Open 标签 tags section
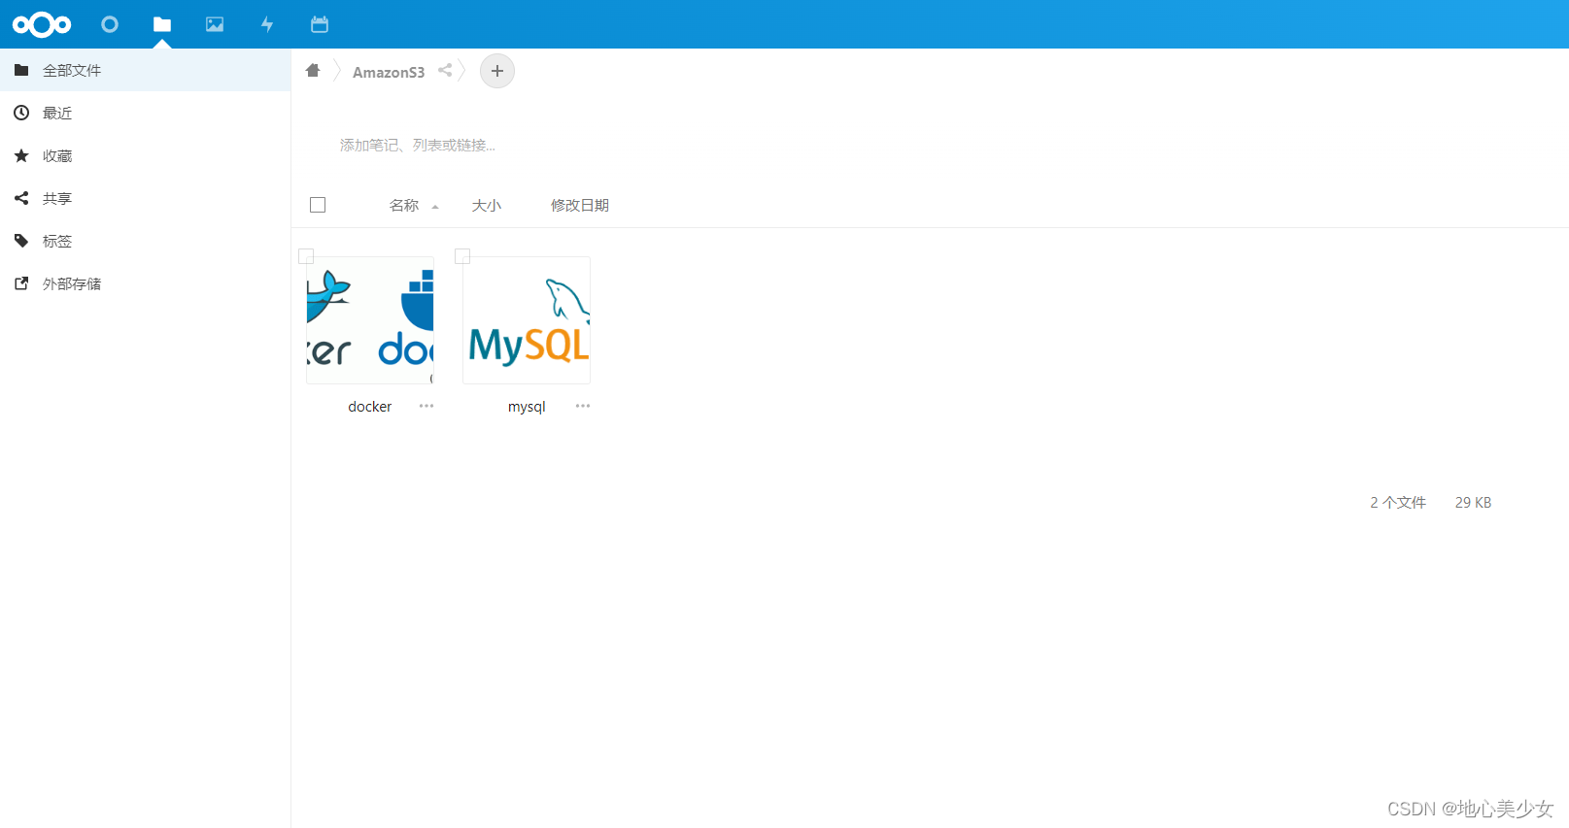The width and height of the screenshot is (1569, 828). (146, 241)
